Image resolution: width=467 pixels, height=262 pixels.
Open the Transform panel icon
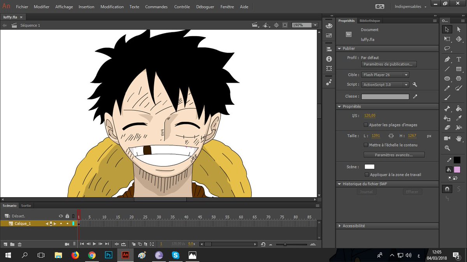(x=329, y=68)
